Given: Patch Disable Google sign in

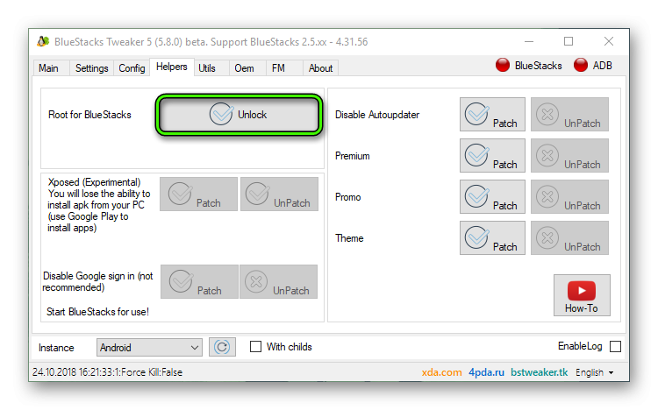Looking at the screenshot, I should pyautogui.click(x=199, y=281).
